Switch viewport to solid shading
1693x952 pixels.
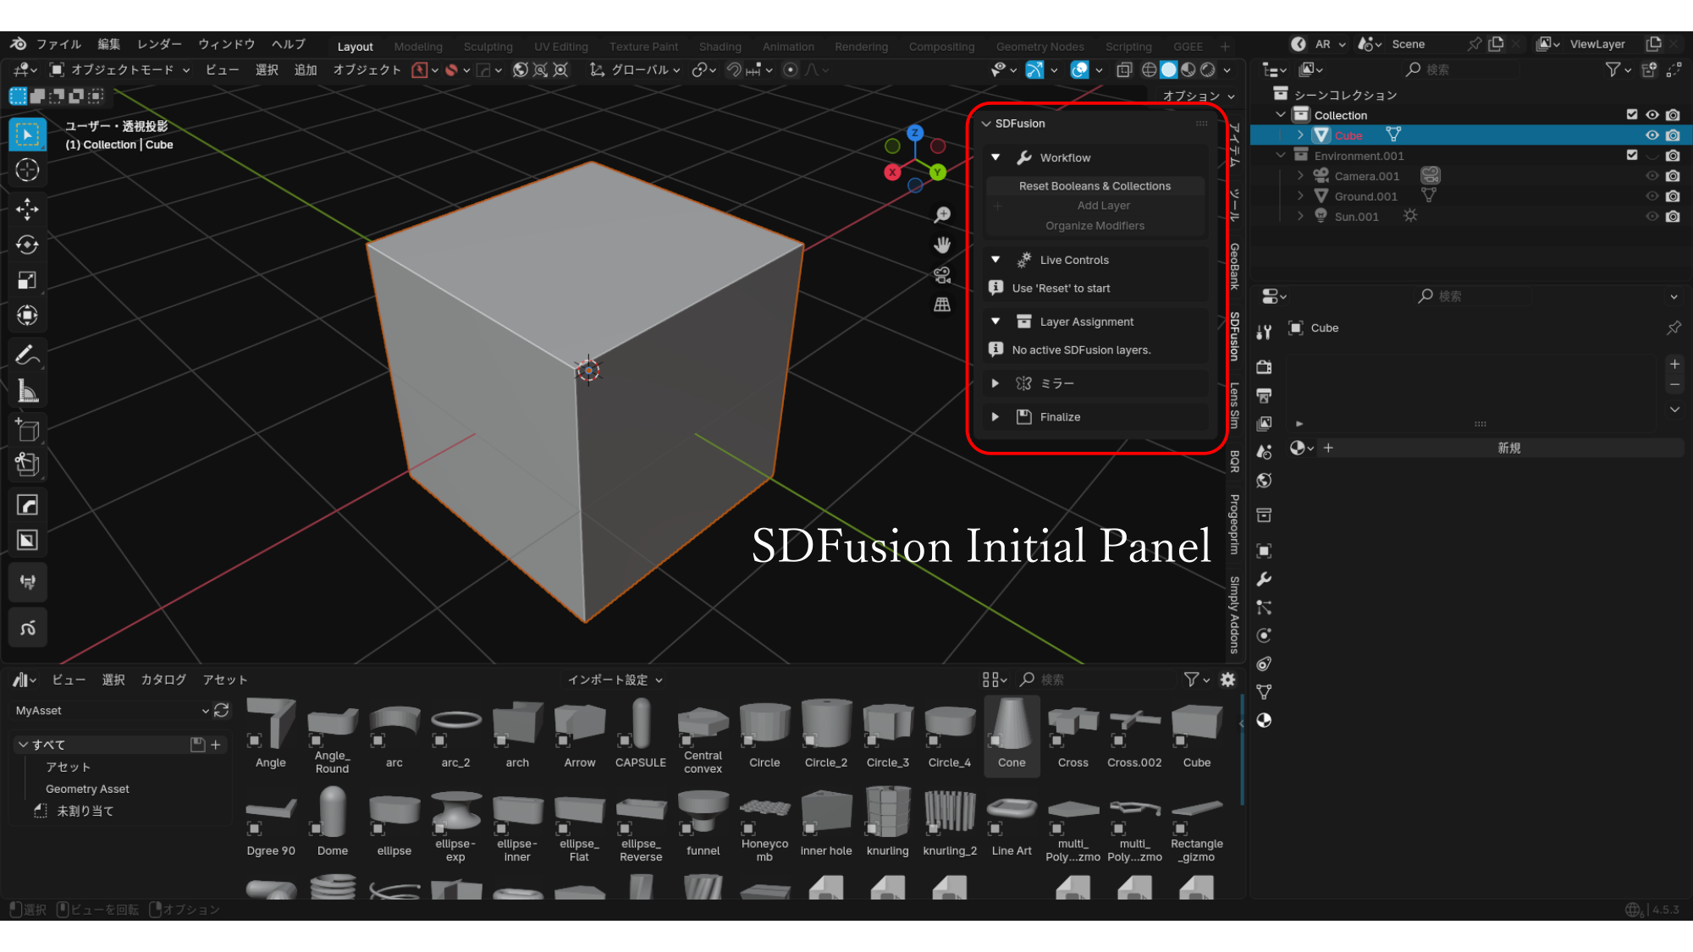coord(1169,70)
